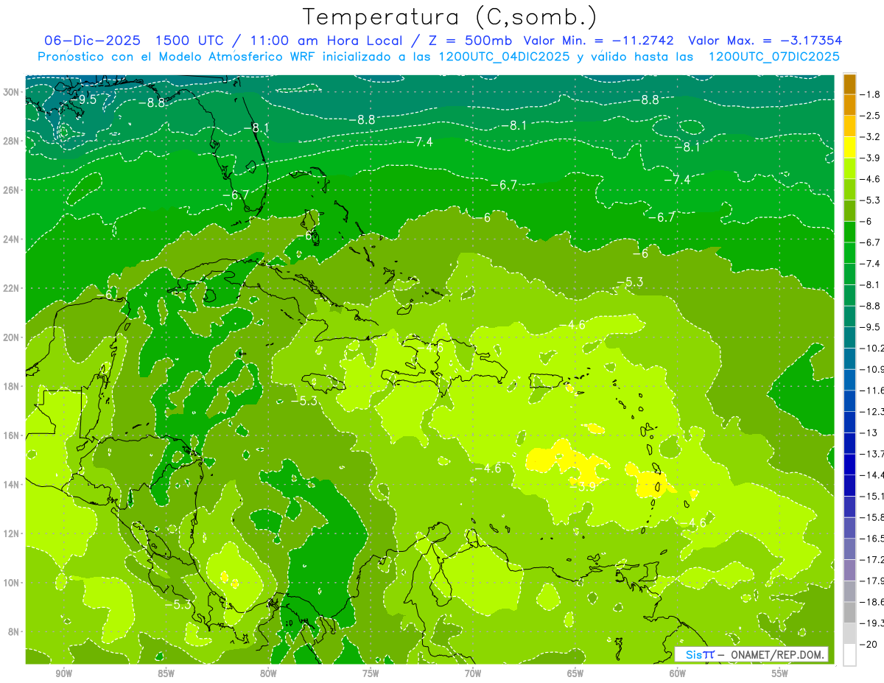Click the 65W longitude axis label
This screenshot has width=884, height=683.
click(575, 674)
